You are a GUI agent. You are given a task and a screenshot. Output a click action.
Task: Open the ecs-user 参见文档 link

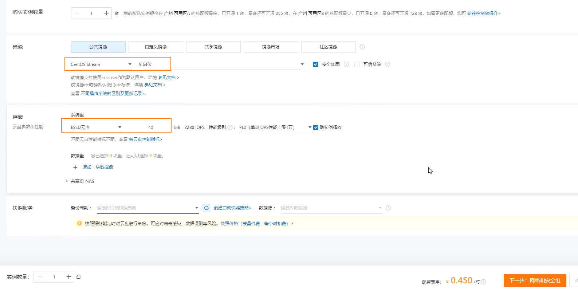point(169,78)
